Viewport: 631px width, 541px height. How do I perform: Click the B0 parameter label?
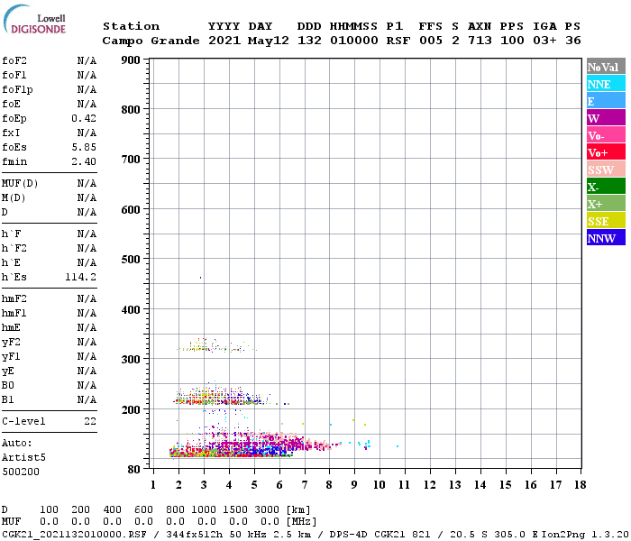pyautogui.click(x=7, y=385)
